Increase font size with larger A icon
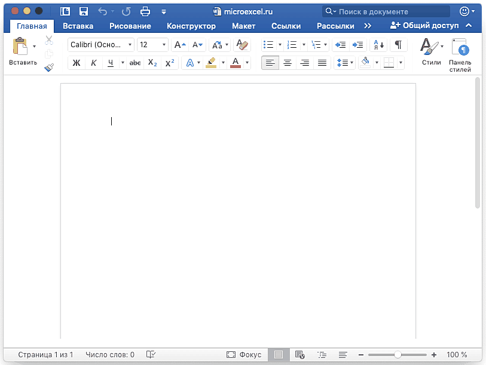 (x=180, y=45)
